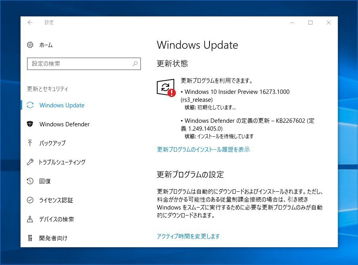
Task: Click the KB2267602 Defender definition entry
Action: 248,124
